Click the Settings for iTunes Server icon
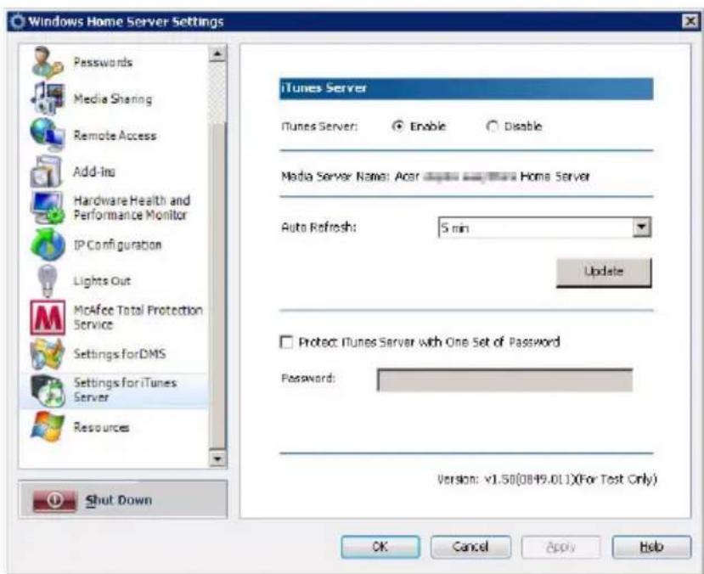The image size is (704, 574). click(x=48, y=391)
